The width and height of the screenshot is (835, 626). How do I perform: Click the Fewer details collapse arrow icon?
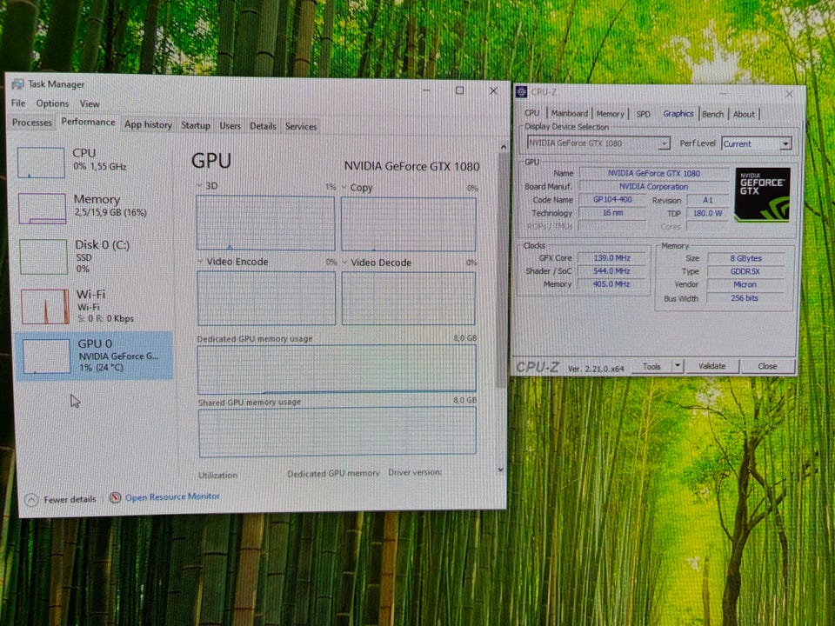click(x=31, y=500)
